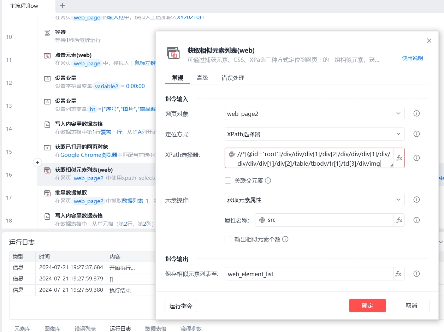Click the 运行指令 button
The width and height of the screenshot is (444, 332).
pos(181,306)
